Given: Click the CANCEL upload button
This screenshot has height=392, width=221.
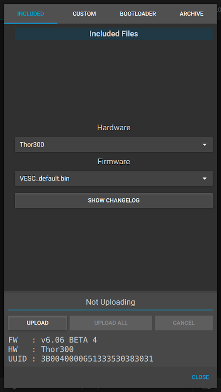Looking at the screenshot, I should (184, 323).
